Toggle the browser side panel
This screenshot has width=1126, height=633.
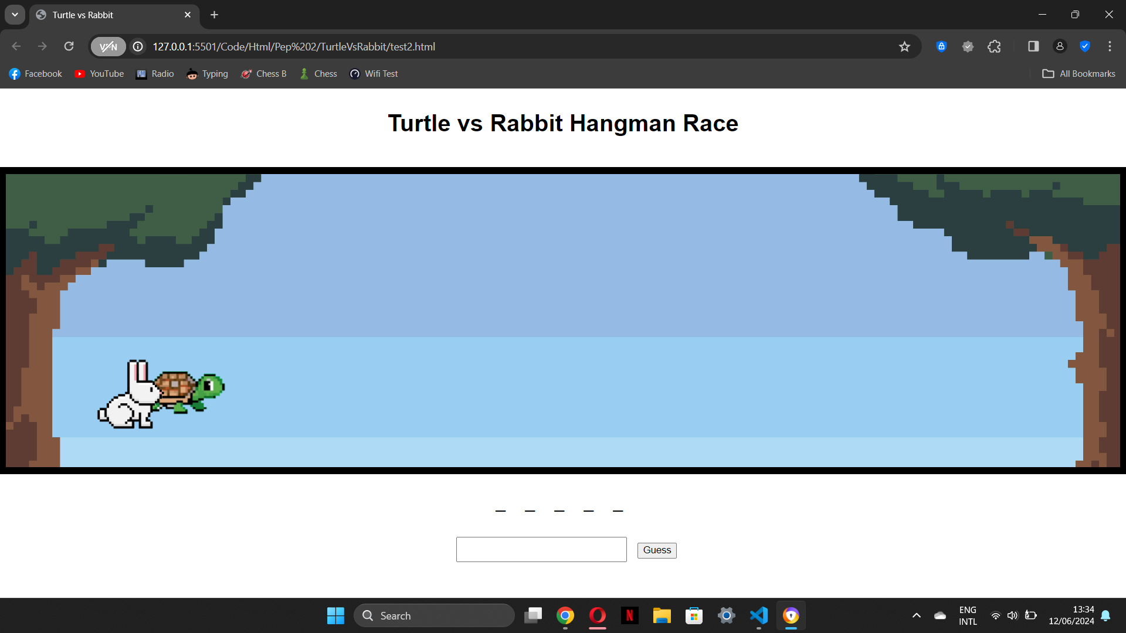pyautogui.click(x=1033, y=46)
